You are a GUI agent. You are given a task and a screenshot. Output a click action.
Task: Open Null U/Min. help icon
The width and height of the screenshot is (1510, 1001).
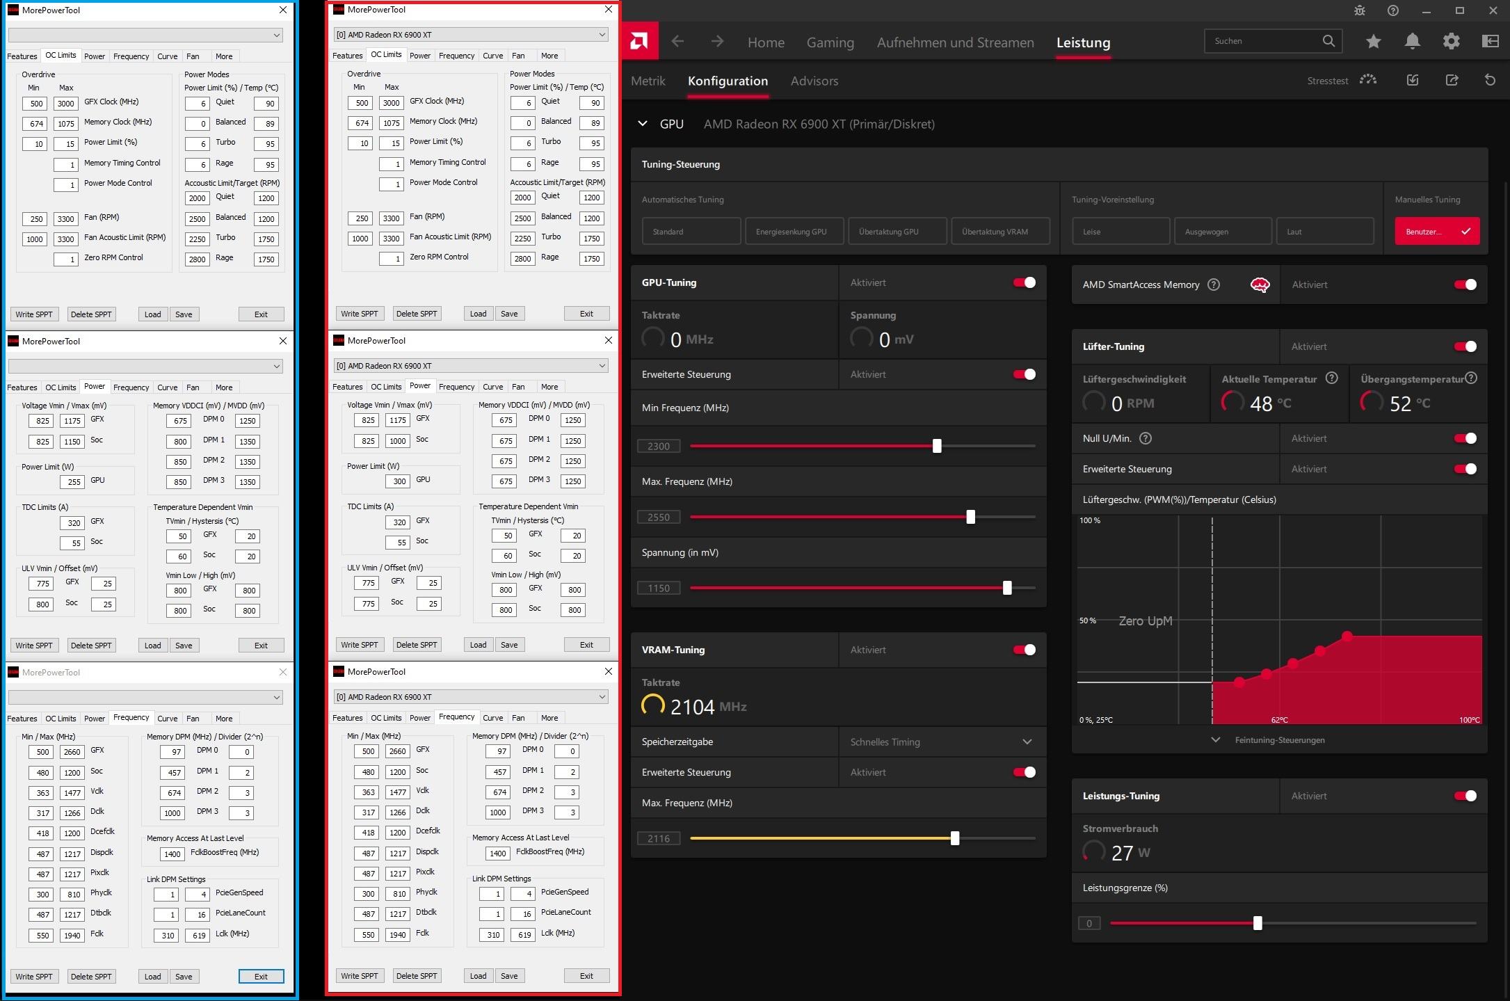click(x=1146, y=438)
